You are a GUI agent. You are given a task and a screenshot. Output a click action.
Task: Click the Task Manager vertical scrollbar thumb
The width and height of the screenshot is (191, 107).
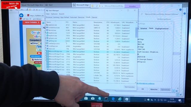pyautogui.click(x=136, y=32)
